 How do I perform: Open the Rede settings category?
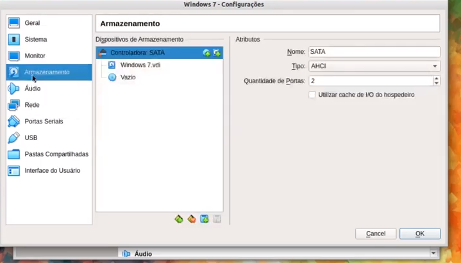[49, 105]
